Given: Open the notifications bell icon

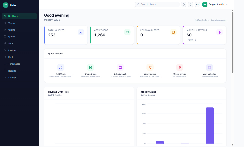Looking at the screenshot, I should 184,4.
